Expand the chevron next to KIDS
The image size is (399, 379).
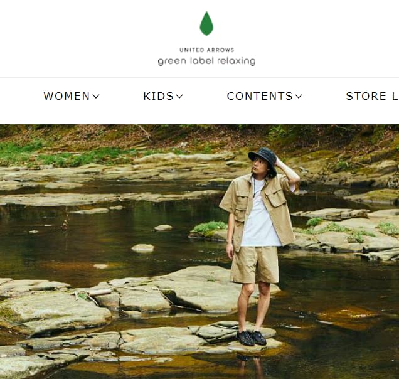point(179,97)
